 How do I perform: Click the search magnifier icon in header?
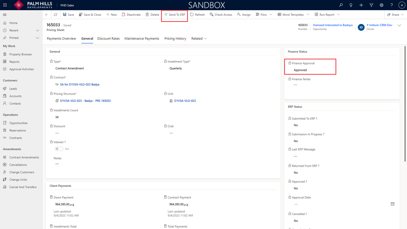(341, 5)
